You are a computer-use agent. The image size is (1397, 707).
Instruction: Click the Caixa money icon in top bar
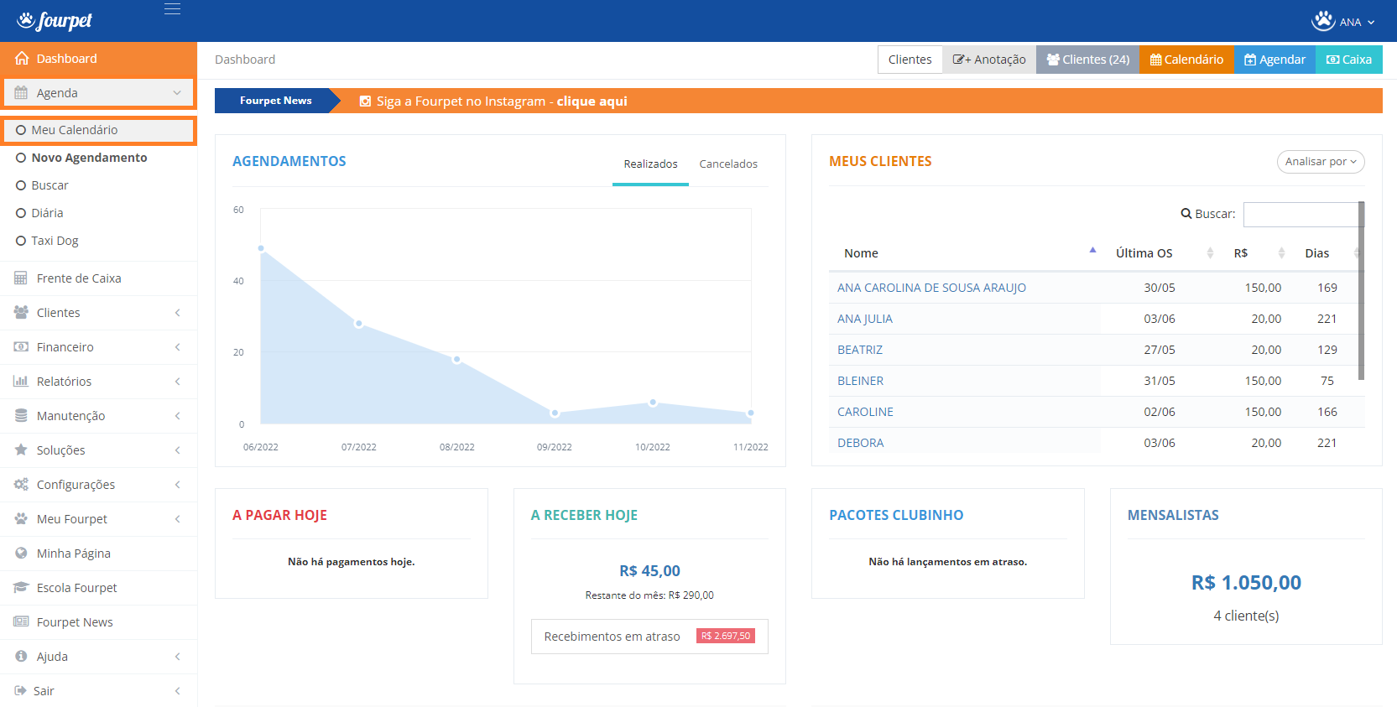point(1332,60)
